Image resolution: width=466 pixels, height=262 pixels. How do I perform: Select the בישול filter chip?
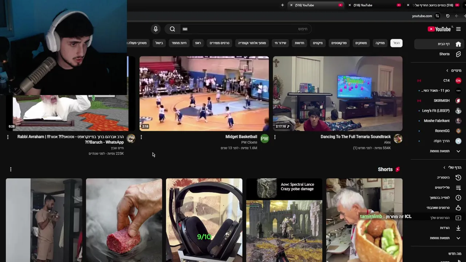[x=159, y=43]
